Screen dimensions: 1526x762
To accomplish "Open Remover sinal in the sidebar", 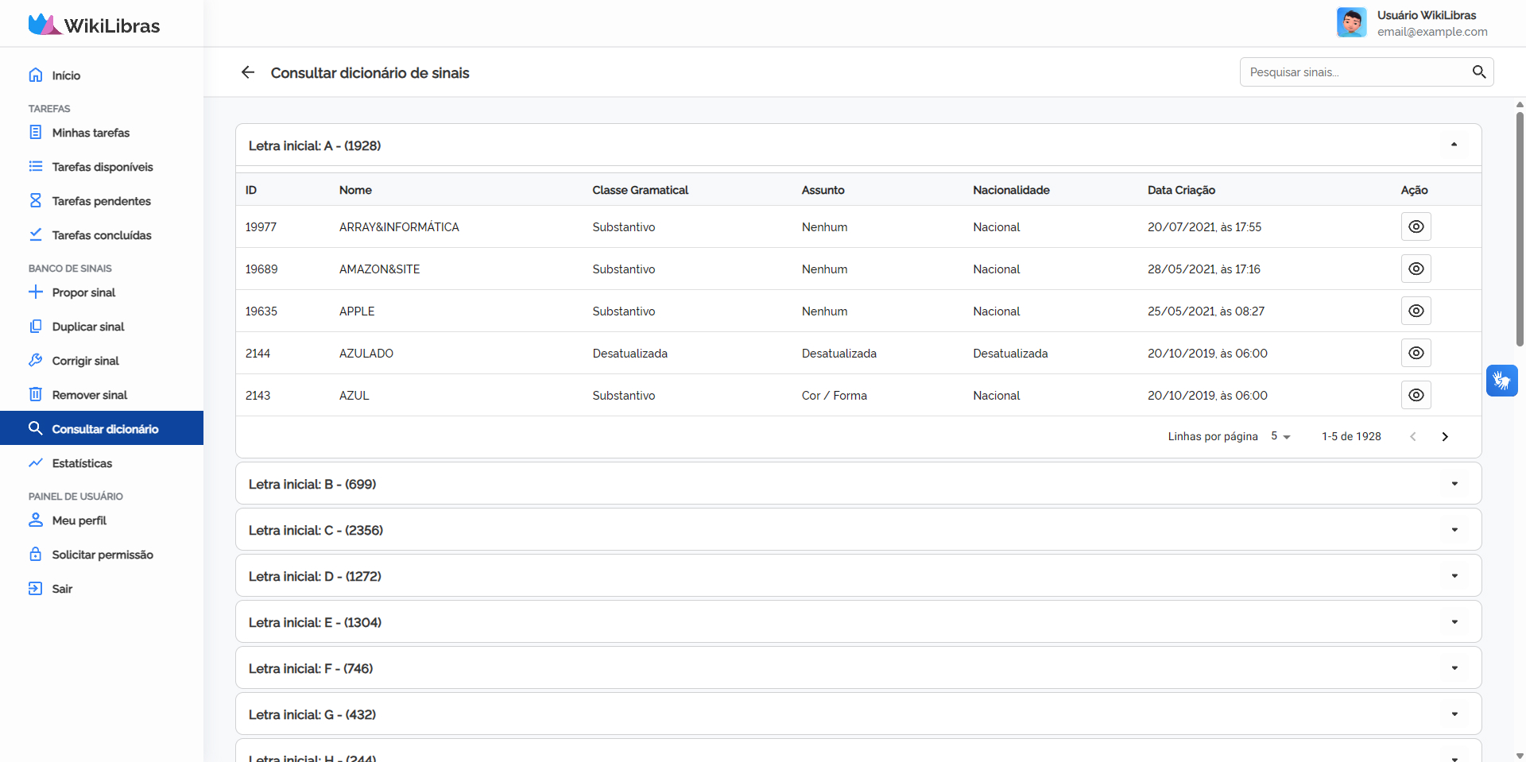I will tap(89, 395).
